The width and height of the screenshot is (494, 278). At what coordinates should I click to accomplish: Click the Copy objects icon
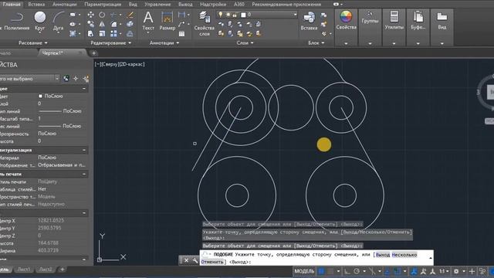(x=91, y=24)
